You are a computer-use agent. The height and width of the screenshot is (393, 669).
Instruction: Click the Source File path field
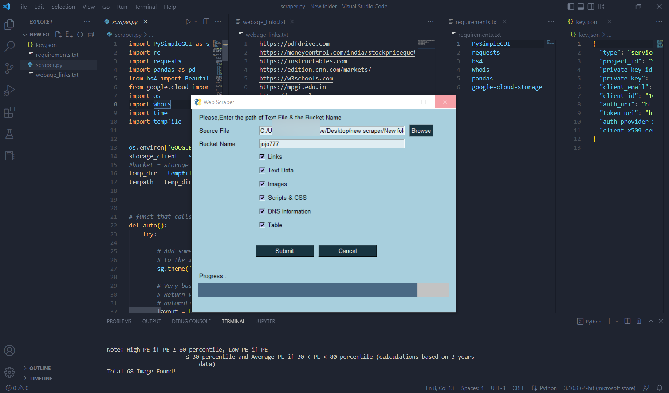pyautogui.click(x=332, y=131)
